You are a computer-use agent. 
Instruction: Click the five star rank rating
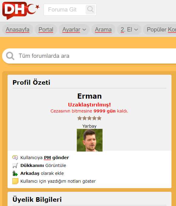pyautogui.click(x=90, y=118)
